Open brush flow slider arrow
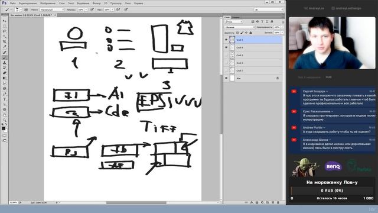Viewport: 378px width, 213px height. [112, 9]
